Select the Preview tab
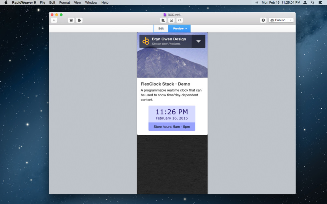The height and width of the screenshot is (204, 327). 180,29
